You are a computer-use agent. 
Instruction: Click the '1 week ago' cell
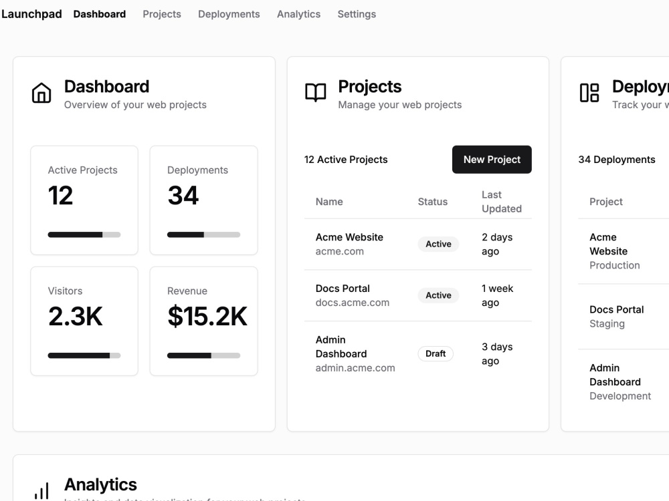[x=497, y=295]
